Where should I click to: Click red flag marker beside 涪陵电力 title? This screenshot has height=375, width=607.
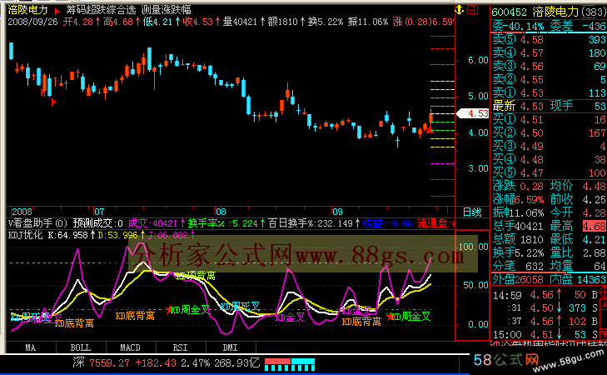[57, 11]
